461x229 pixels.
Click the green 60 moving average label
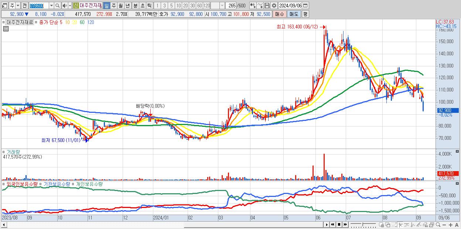[82, 22]
